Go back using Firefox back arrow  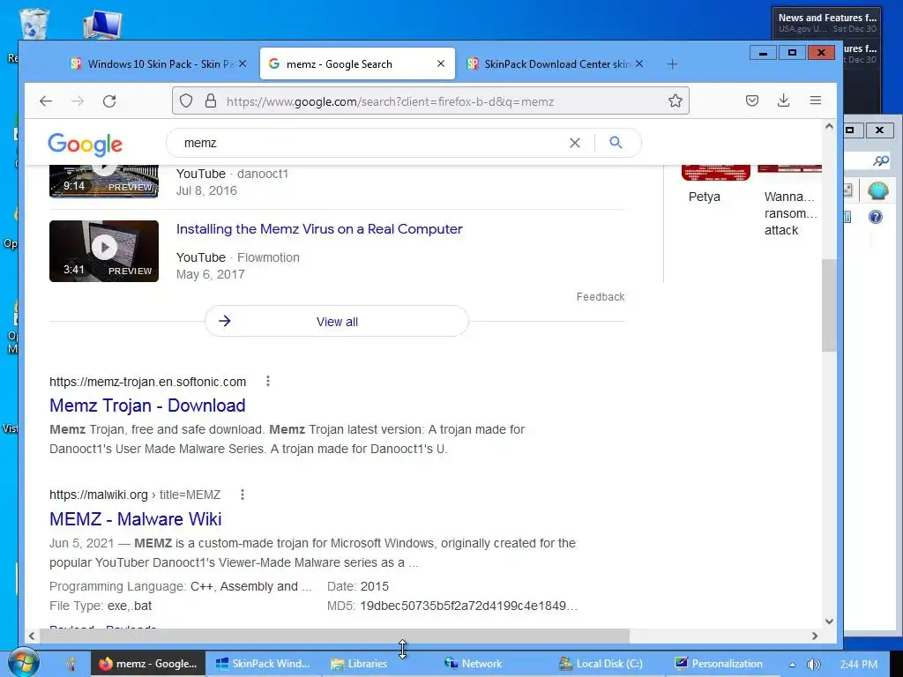point(46,101)
